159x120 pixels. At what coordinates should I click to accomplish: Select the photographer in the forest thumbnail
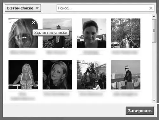(126, 33)
